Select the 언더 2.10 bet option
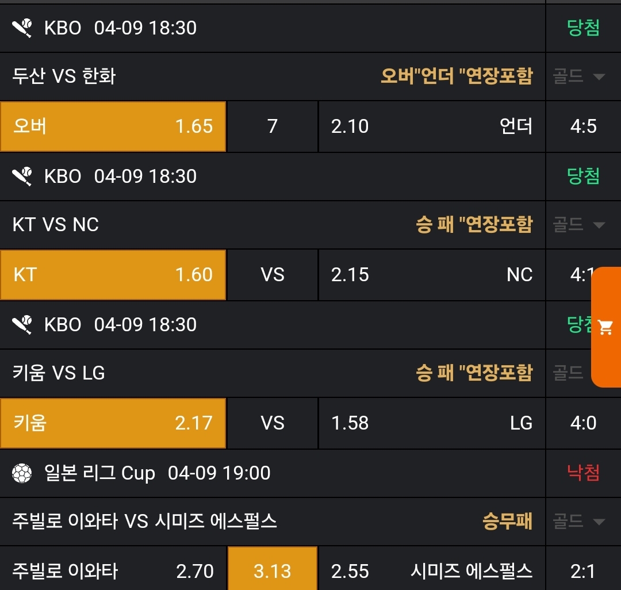Image resolution: width=621 pixels, height=590 pixels. [431, 127]
